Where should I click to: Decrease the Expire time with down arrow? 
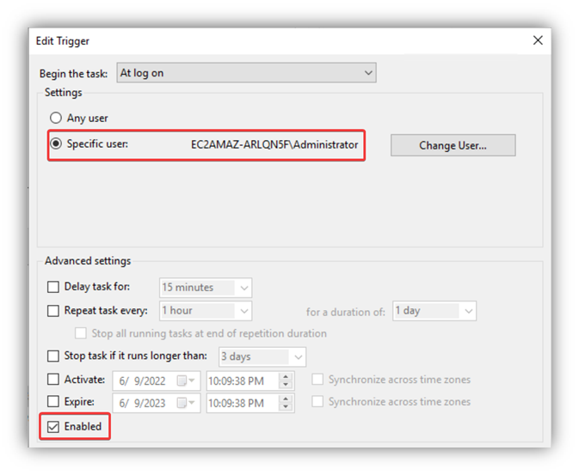[x=286, y=407]
